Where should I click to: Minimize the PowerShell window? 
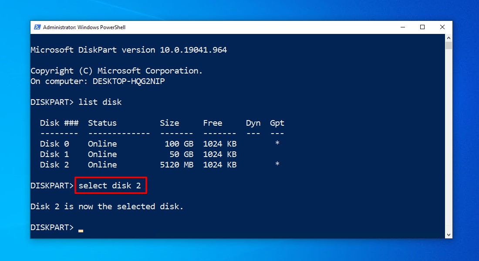point(403,27)
